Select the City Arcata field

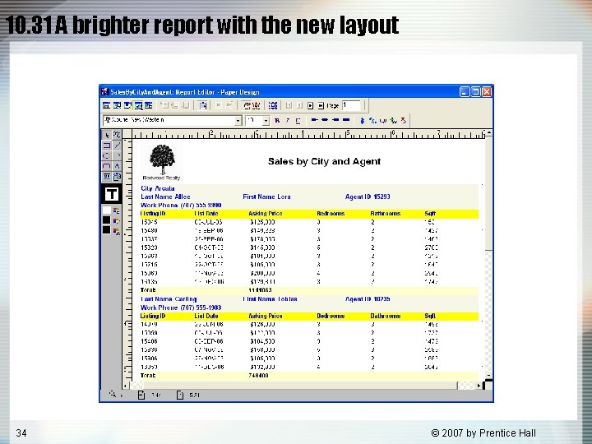158,188
